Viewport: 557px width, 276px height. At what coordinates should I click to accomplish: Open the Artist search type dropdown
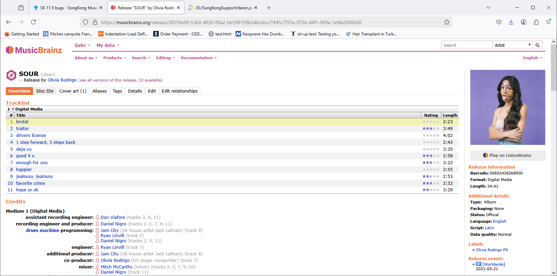(x=513, y=45)
